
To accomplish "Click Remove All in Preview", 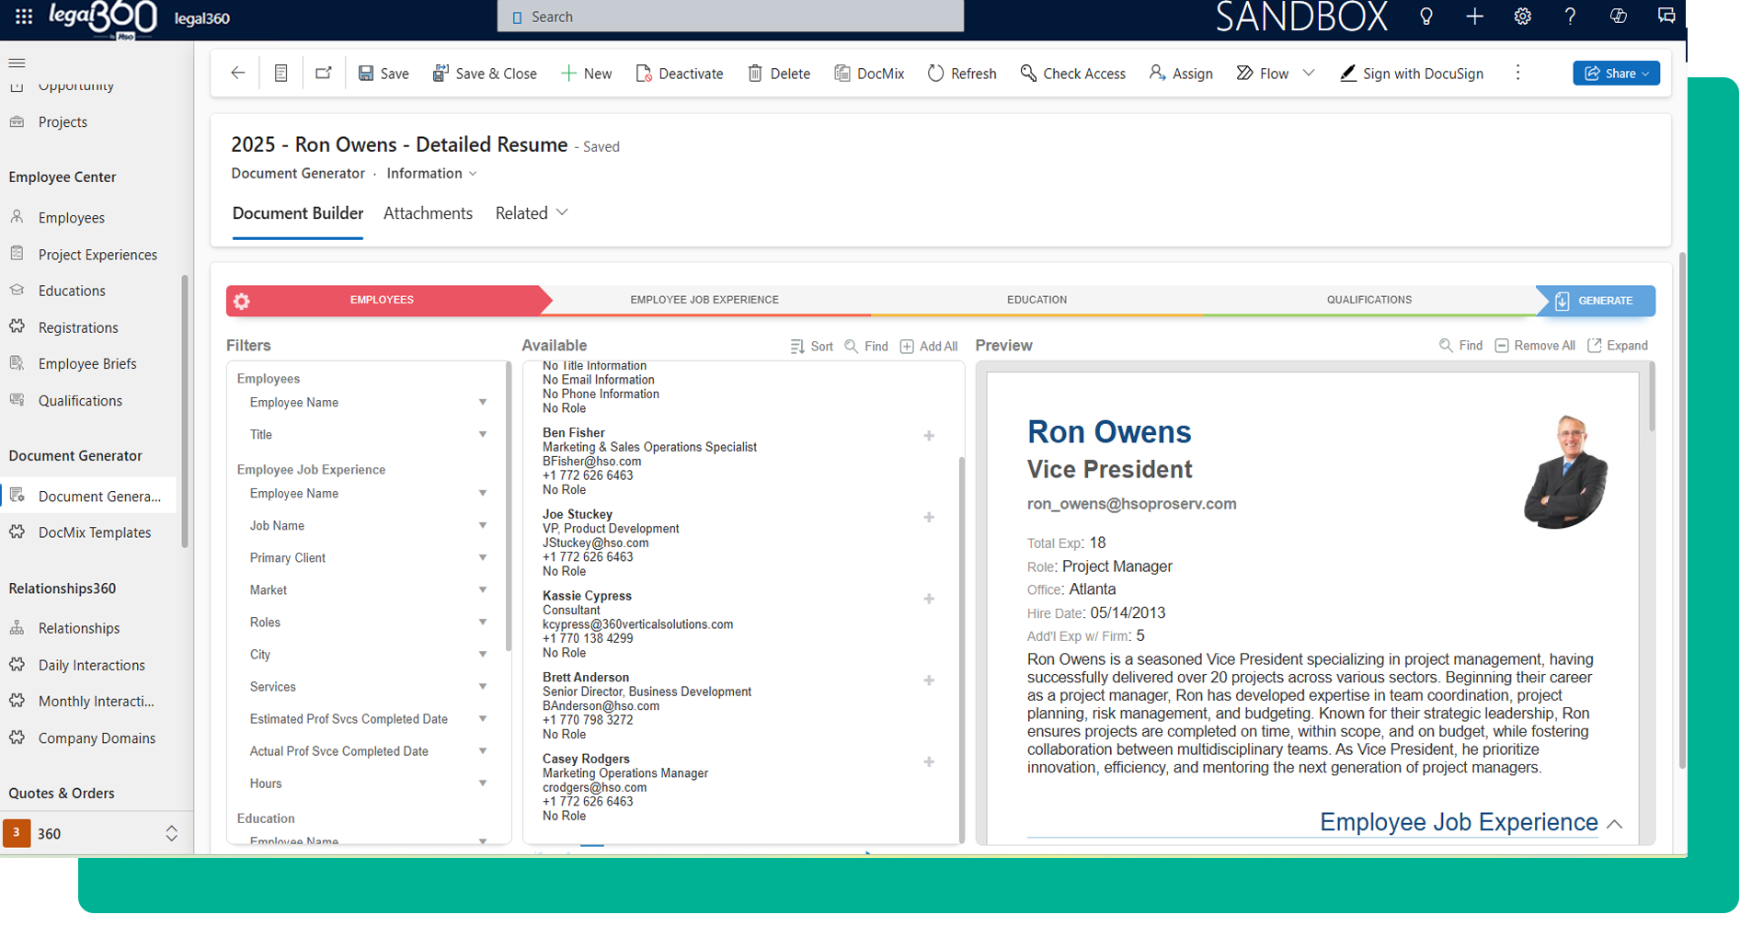I will pyautogui.click(x=1534, y=346).
